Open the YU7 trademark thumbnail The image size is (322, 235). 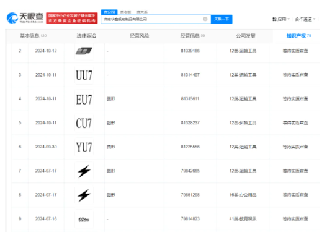click(84, 147)
